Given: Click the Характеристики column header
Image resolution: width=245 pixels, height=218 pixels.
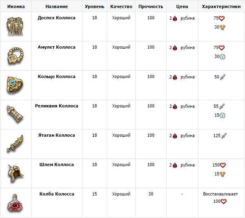Looking at the screenshot, I should click(221, 7).
